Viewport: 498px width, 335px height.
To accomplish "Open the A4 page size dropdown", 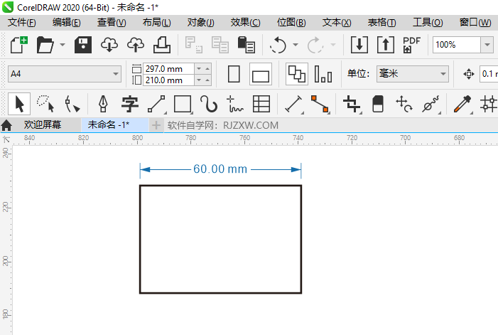I will click(65, 74).
